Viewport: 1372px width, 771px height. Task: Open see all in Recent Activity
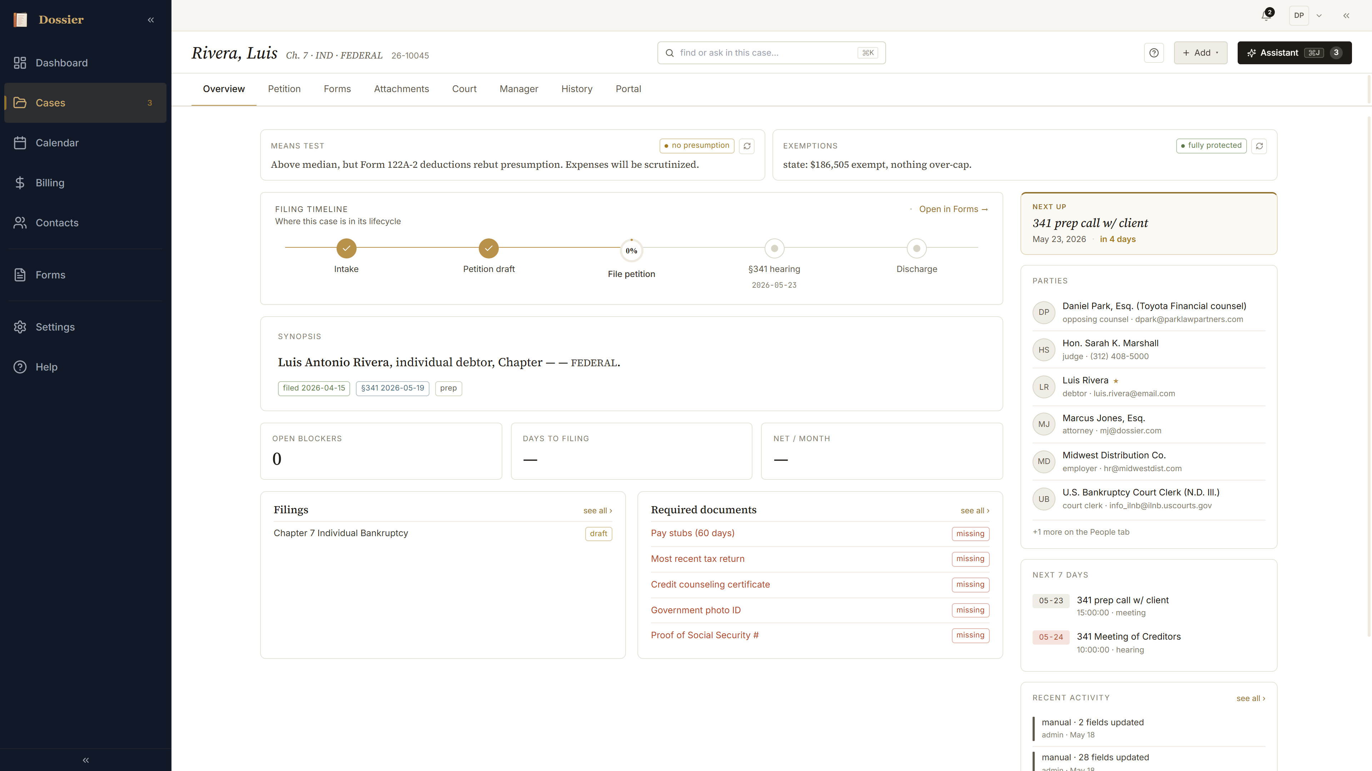(x=1251, y=699)
